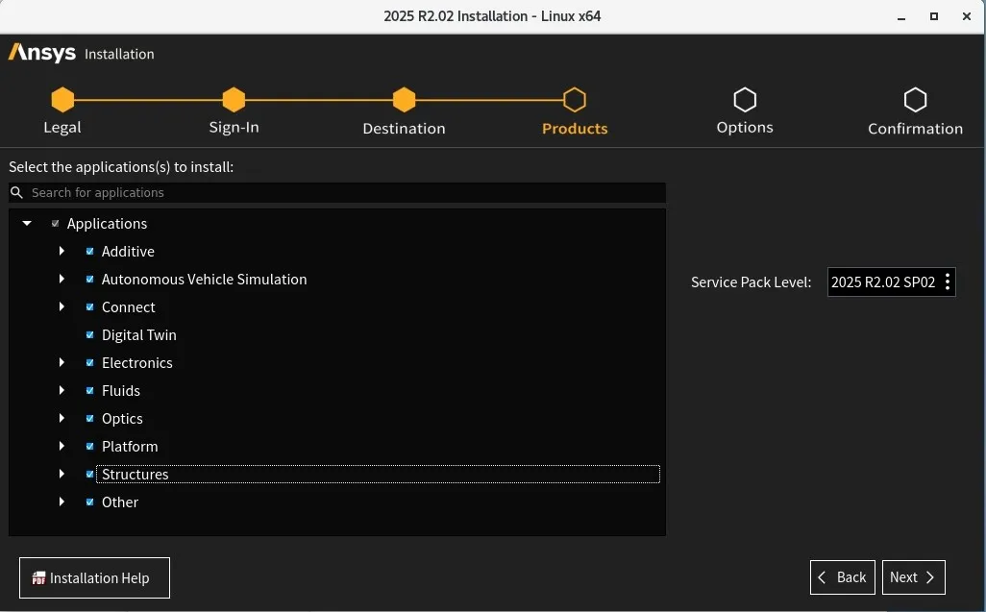
Task: Click the Confirmation step hexagon icon
Action: coord(915,99)
